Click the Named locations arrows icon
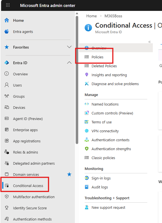This screenshot has width=162, height=223. point(87,104)
